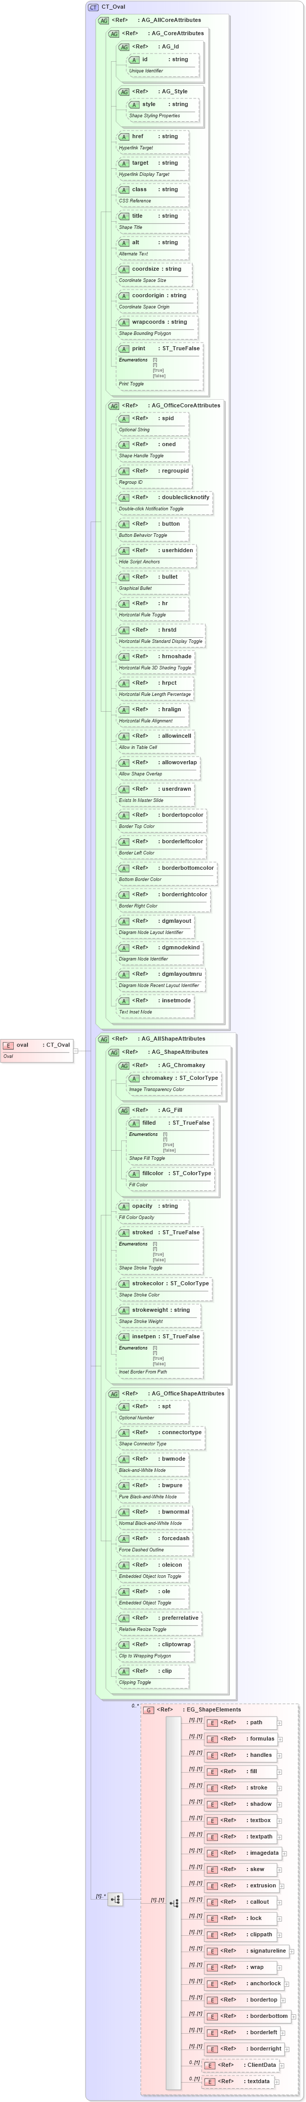Expand the borderbottom element
The width and height of the screenshot is (306, 2102).
294,2018
